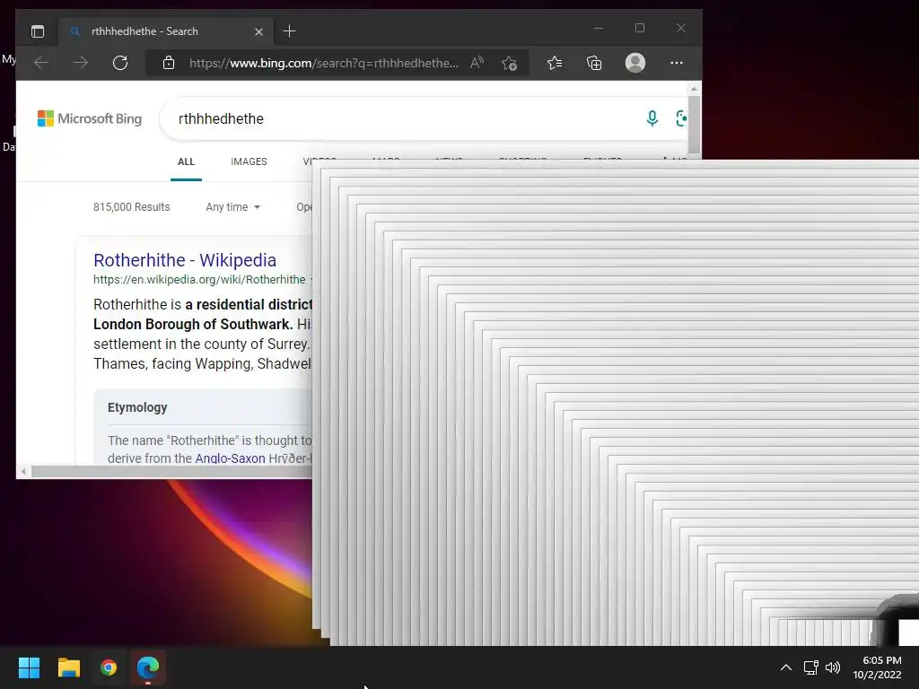Click the bing.com address bar URL
919x689 pixels.
click(x=323, y=63)
